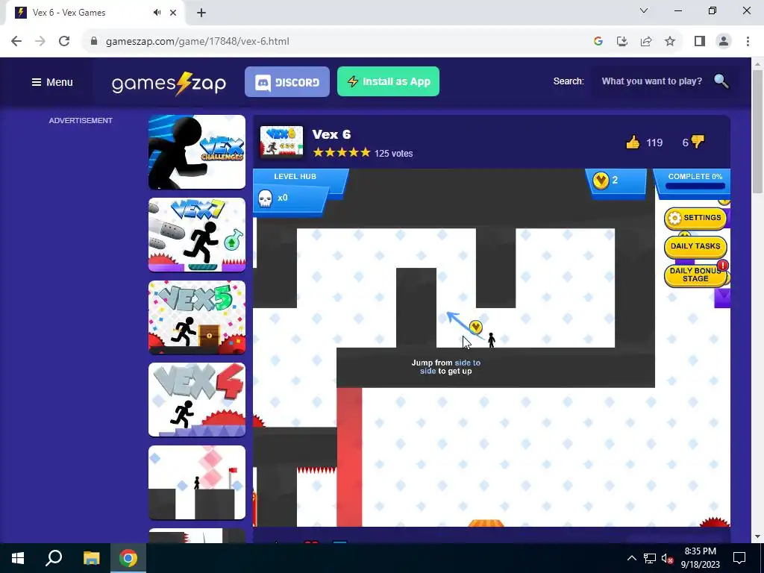
Task: Toggle the browser side panel
Action: [700, 42]
